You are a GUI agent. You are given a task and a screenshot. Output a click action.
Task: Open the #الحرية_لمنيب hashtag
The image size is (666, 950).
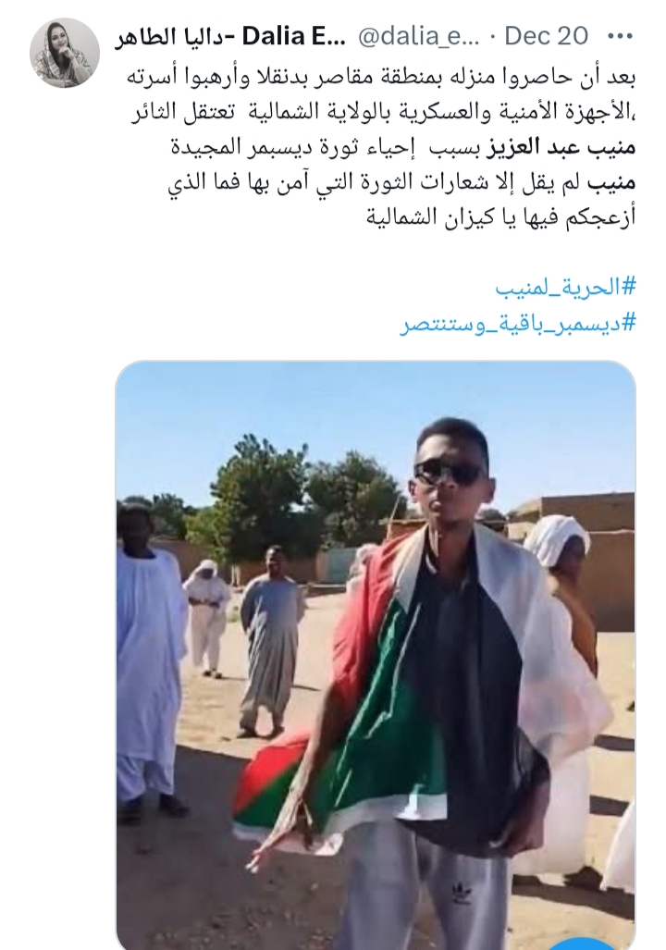pos(565,287)
